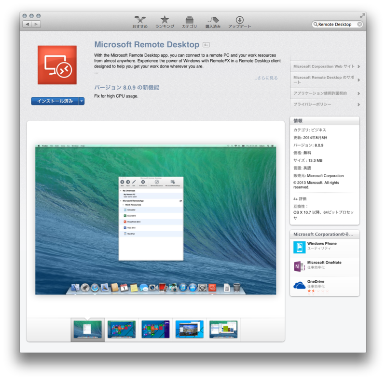Open the カテゴリ toolbar section
Viewport: 386px width, 380px height.
(189, 22)
